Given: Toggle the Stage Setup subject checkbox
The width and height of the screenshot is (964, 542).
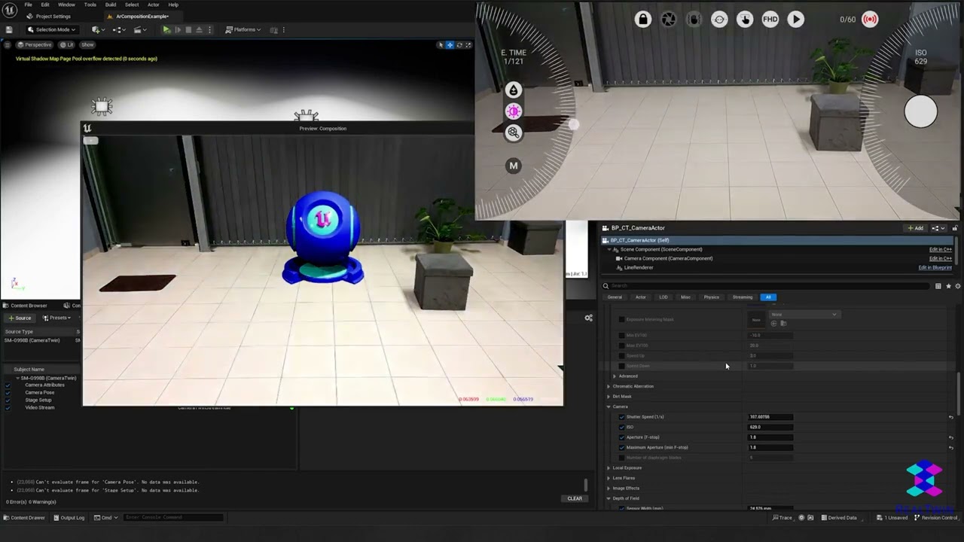Looking at the screenshot, I should 8,400.
